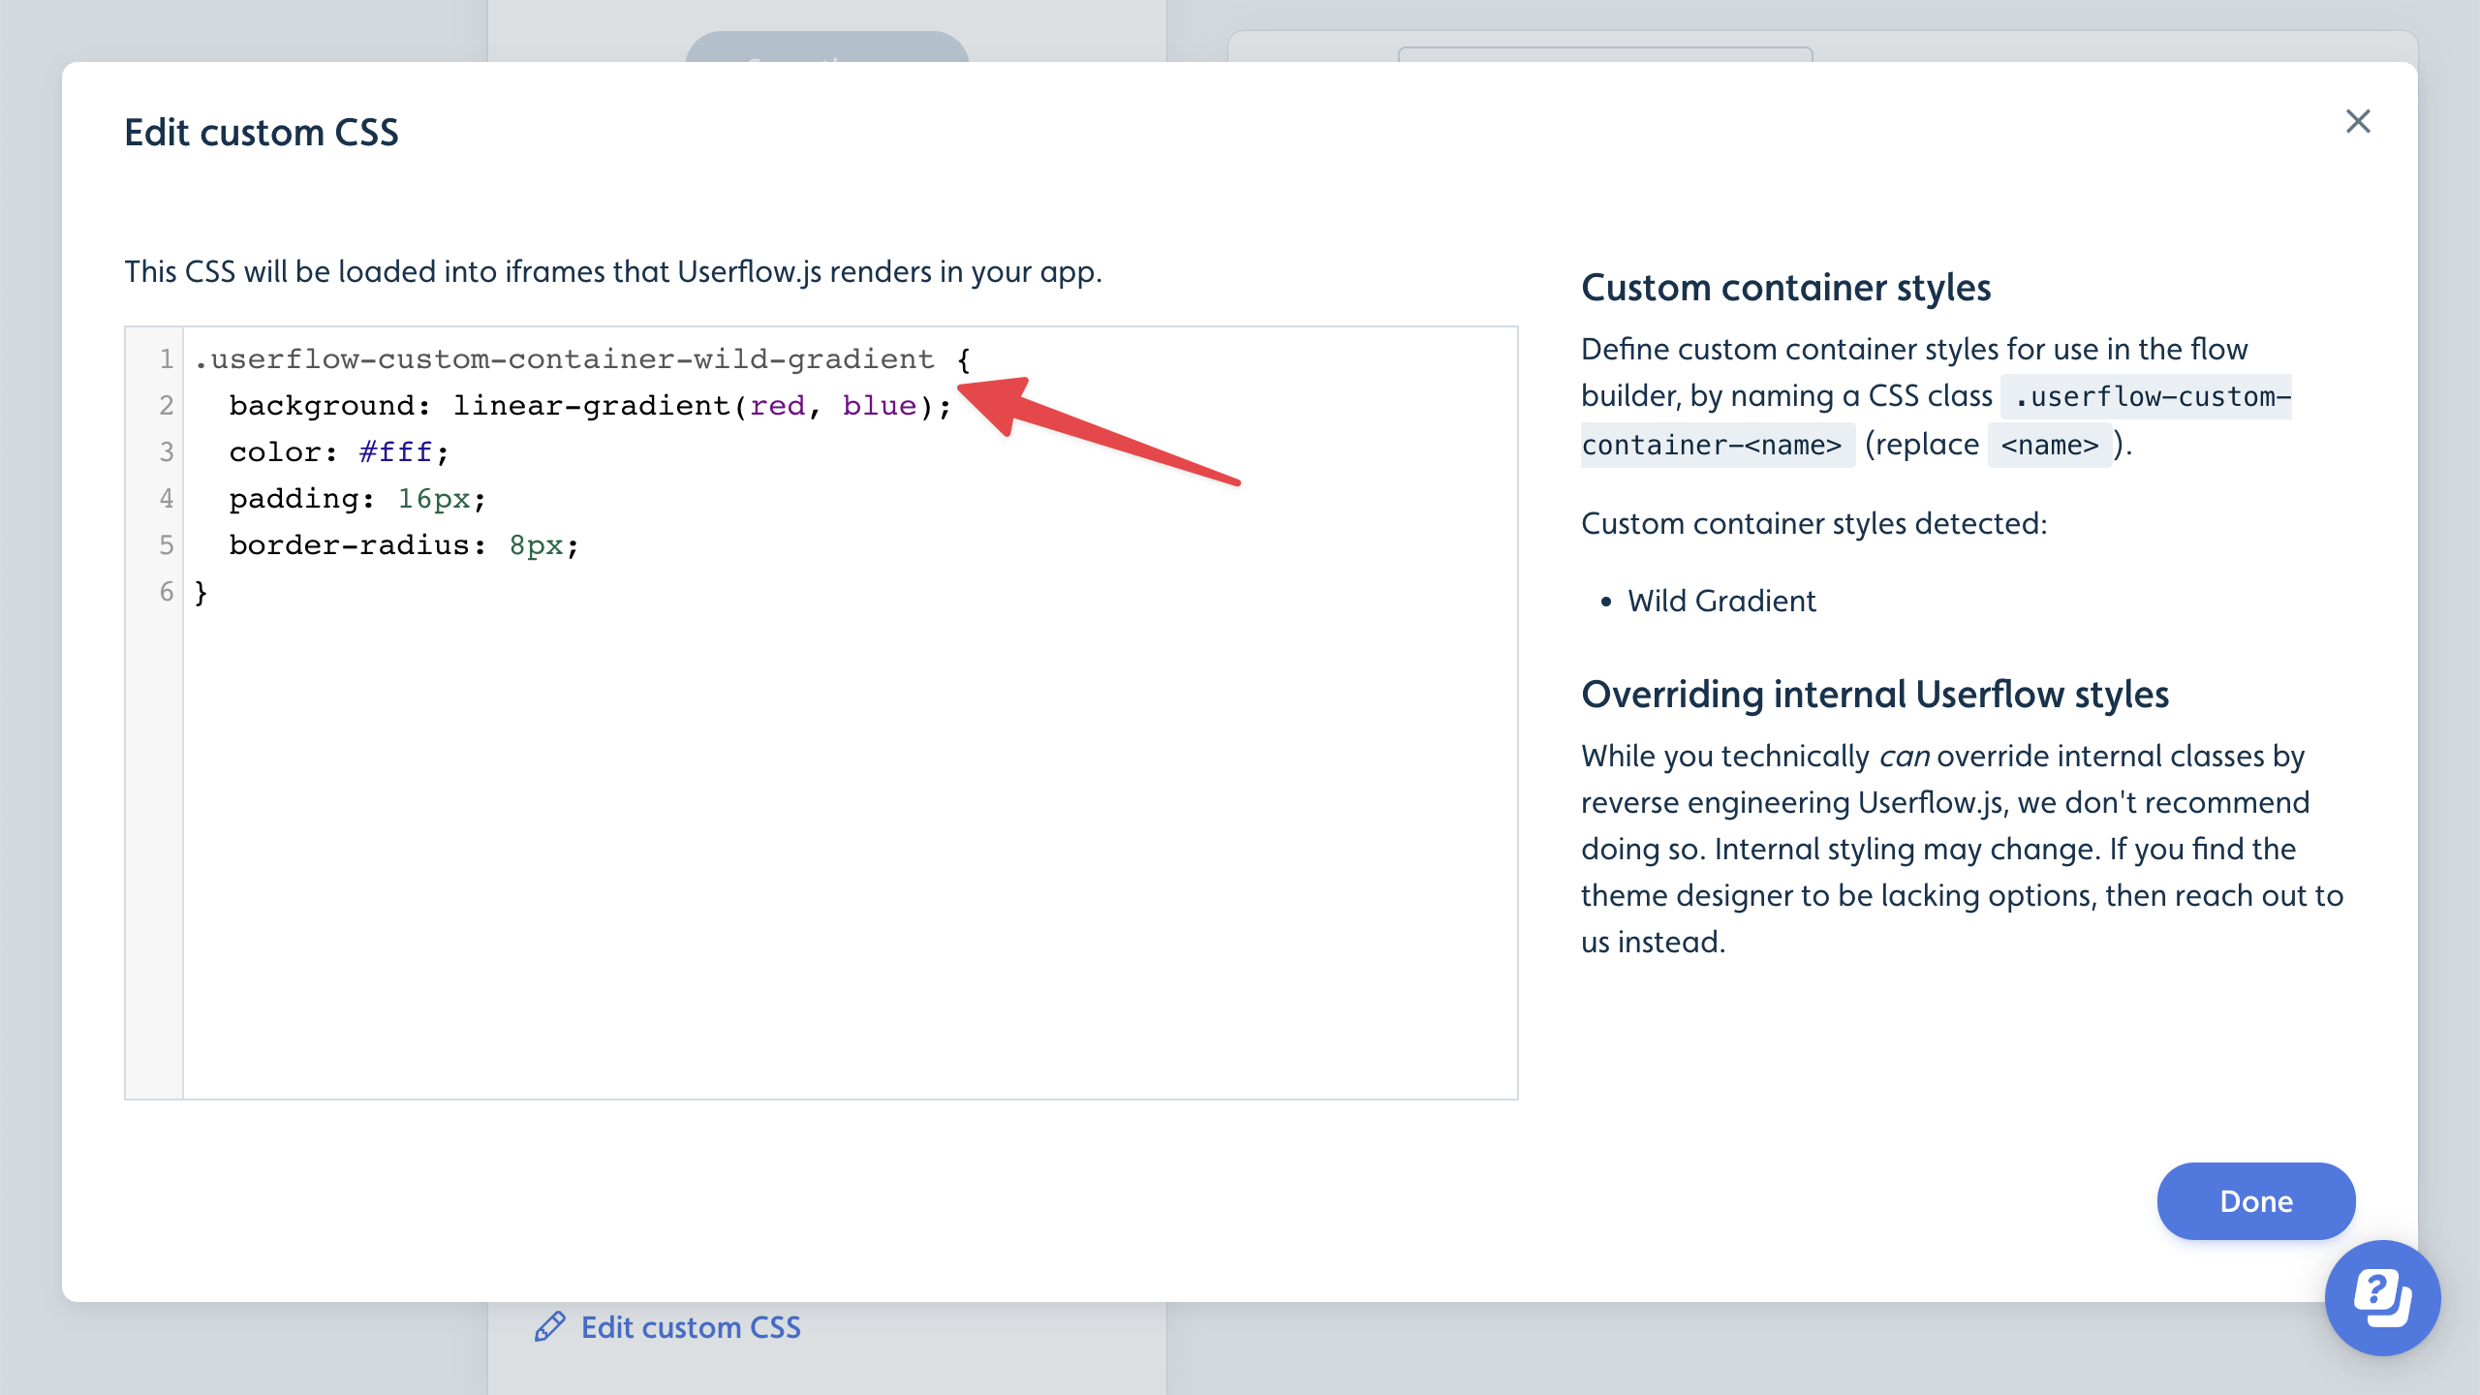The width and height of the screenshot is (2480, 1395).
Task: Close the Edit custom CSS dialog
Action: coord(2358,121)
